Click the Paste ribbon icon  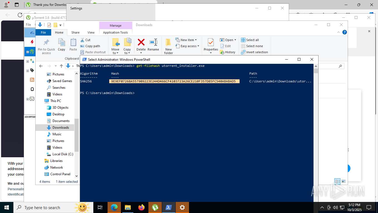(x=73, y=42)
